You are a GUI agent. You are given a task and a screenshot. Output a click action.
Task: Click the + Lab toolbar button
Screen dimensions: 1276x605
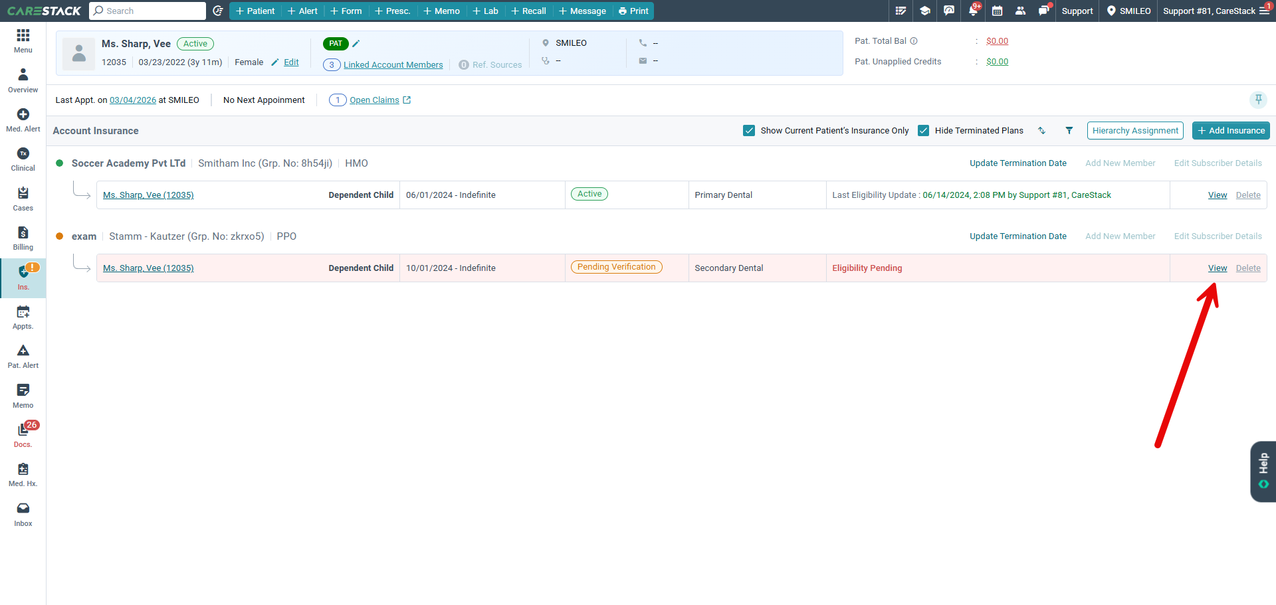(x=486, y=11)
